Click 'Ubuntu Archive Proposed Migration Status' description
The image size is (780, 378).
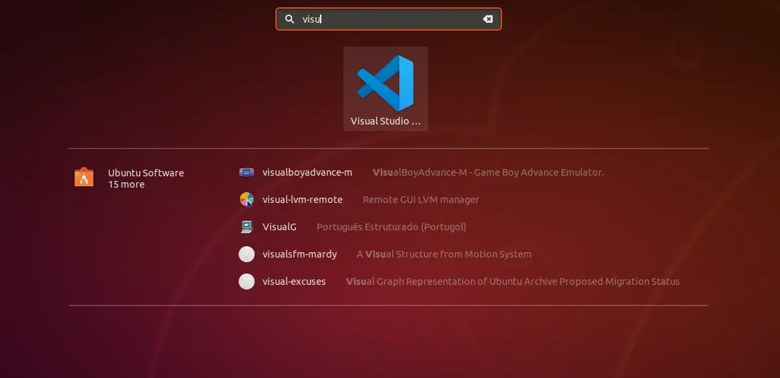pyautogui.click(x=585, y=282)
